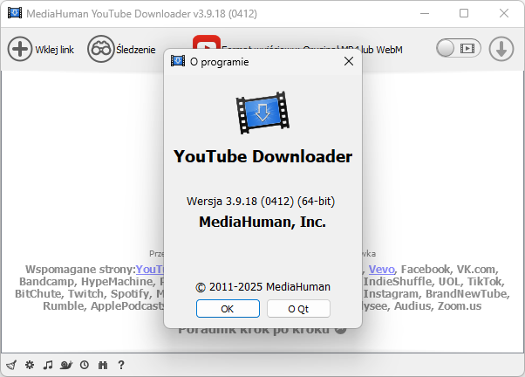The height and width of the screenshot is (377, 525).
Task: Click the binoculars icon in status bar
Action: (103, 365)
